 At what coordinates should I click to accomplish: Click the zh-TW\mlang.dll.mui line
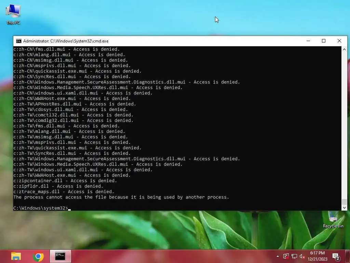(x=69, y=131)
